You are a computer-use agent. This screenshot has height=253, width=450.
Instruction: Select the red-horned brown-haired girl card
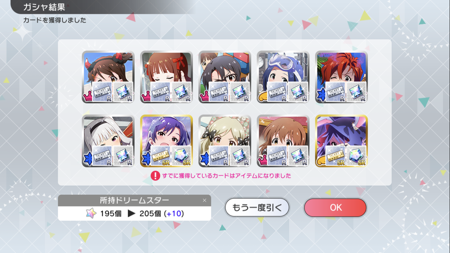(x=108, y=77)
